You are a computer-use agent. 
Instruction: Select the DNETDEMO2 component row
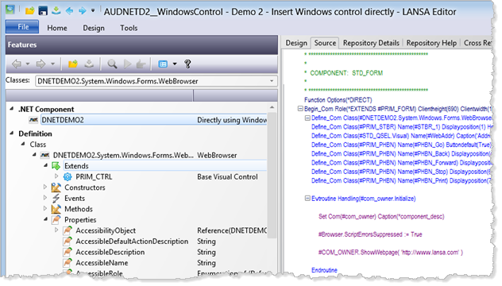tap(153, 120)
